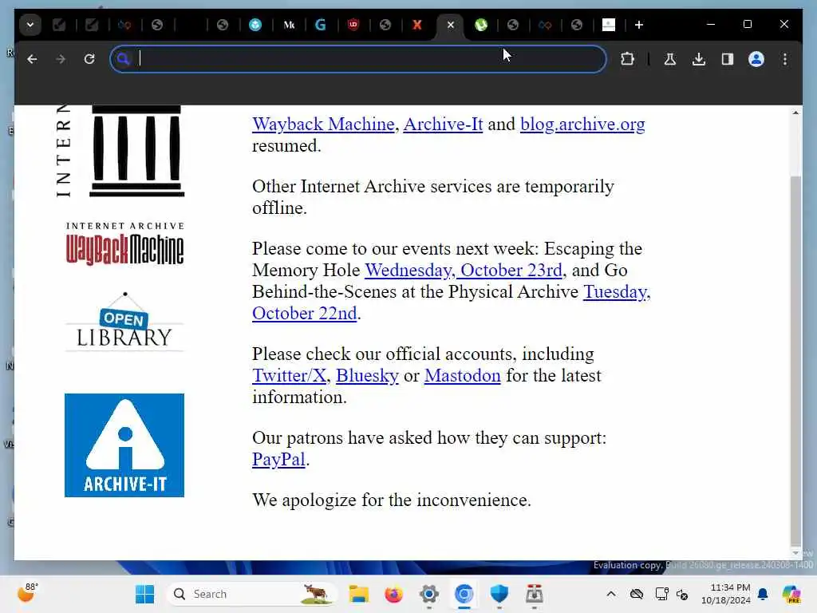Open Copilot preview on taskbar
Image resolution: width=817 pixels, height=613 pixels.
(x=791, y=594)
